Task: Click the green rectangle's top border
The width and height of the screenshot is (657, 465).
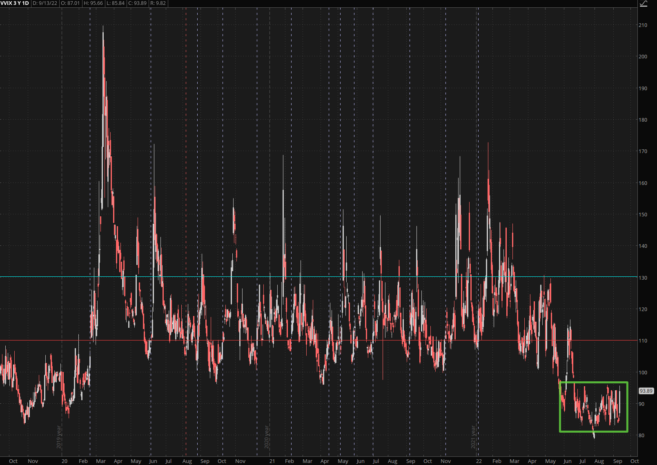Action: pyautogui.click(x=593, y=383)
